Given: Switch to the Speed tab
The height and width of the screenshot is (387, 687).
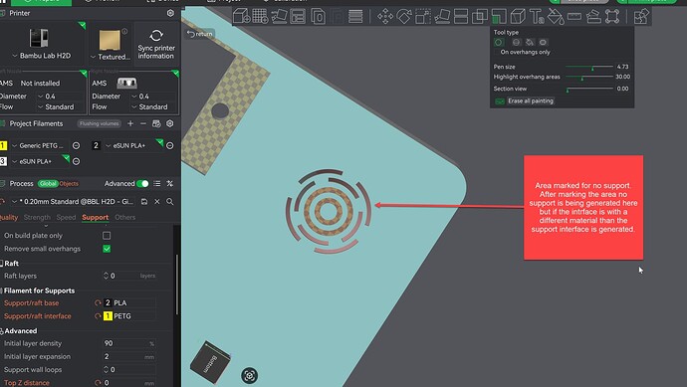Looking at the screenshot, I should [x=66, y=217].
